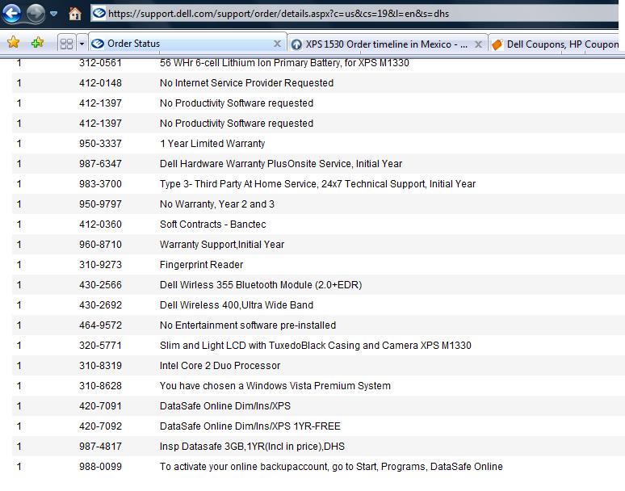Click the Order Status tab Dell favicon
The width and height of the screenshot is (625, 491).
pyautogui.click(x=98, y=44)
